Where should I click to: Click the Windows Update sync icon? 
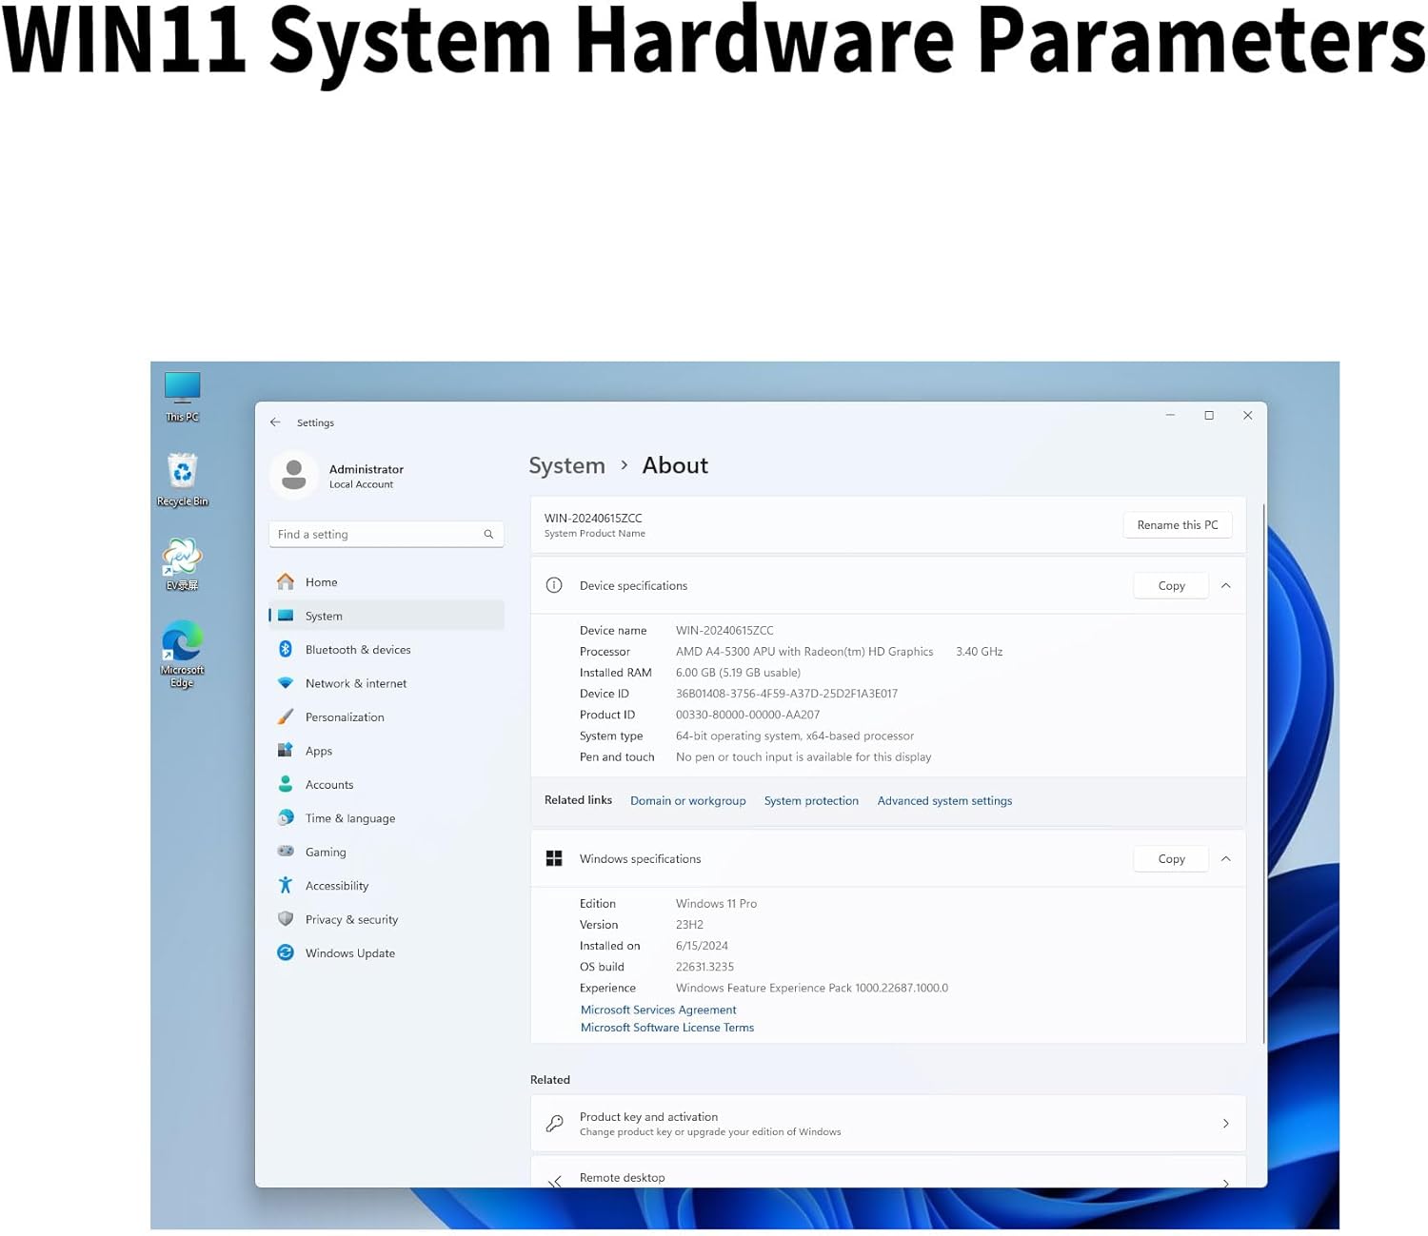tap(286, 952)
